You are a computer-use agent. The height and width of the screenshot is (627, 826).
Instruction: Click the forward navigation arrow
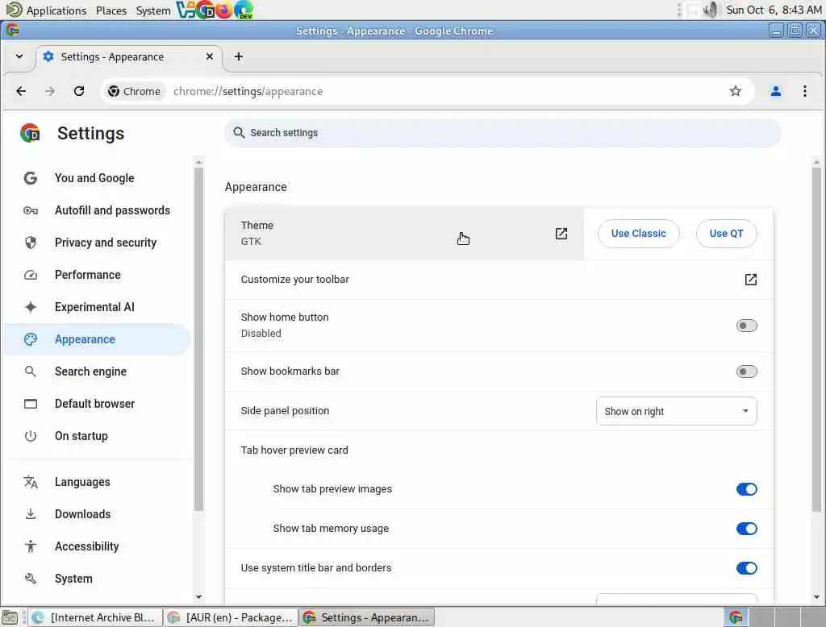50,91
